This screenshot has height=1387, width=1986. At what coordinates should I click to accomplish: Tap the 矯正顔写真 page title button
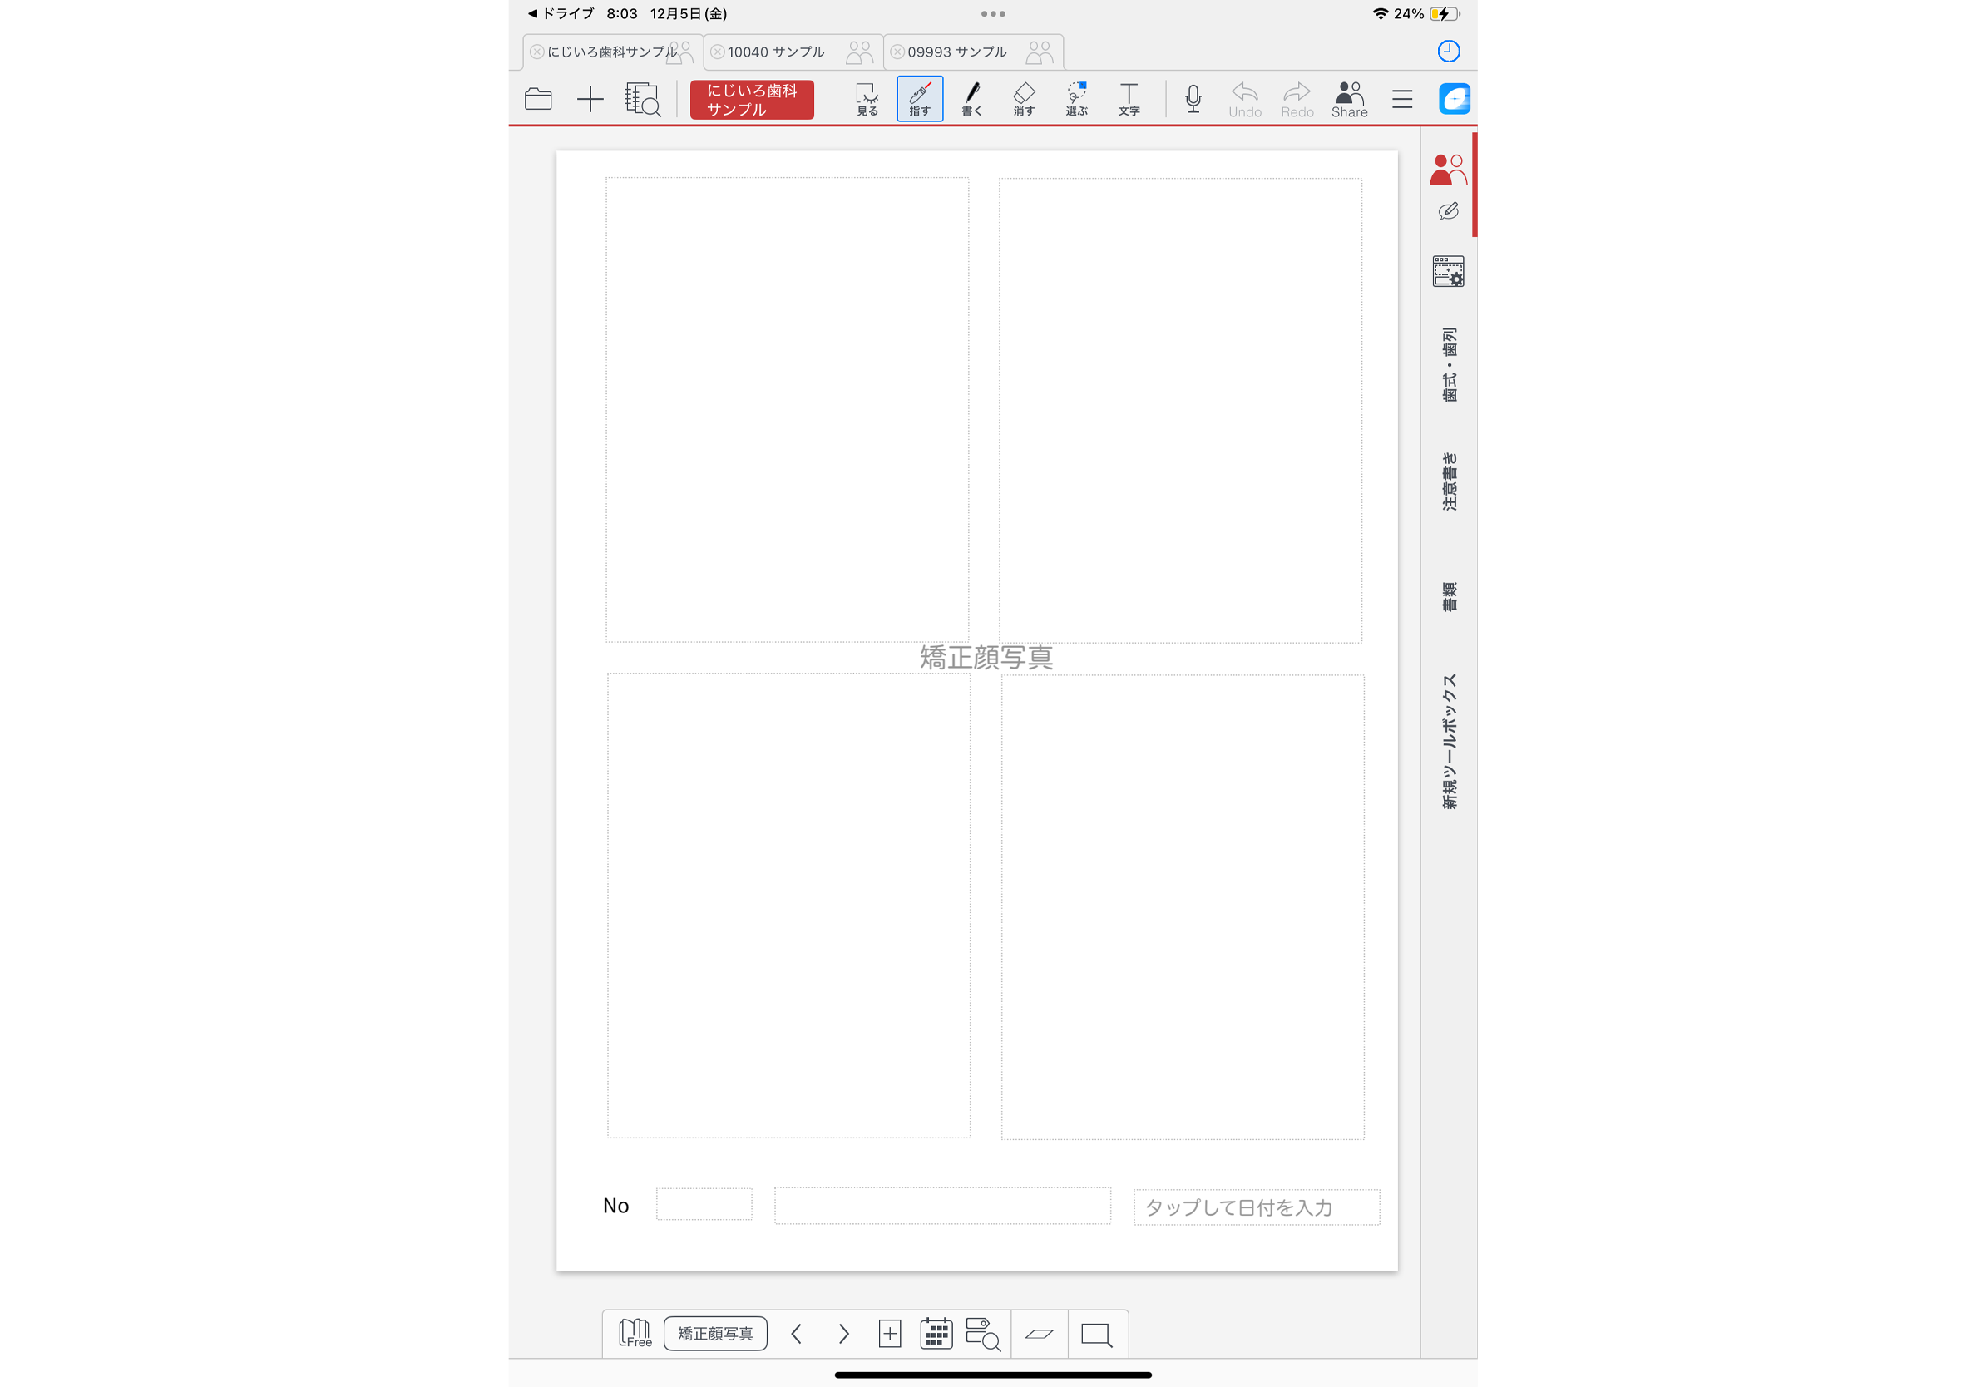(x=715, y=1334)
